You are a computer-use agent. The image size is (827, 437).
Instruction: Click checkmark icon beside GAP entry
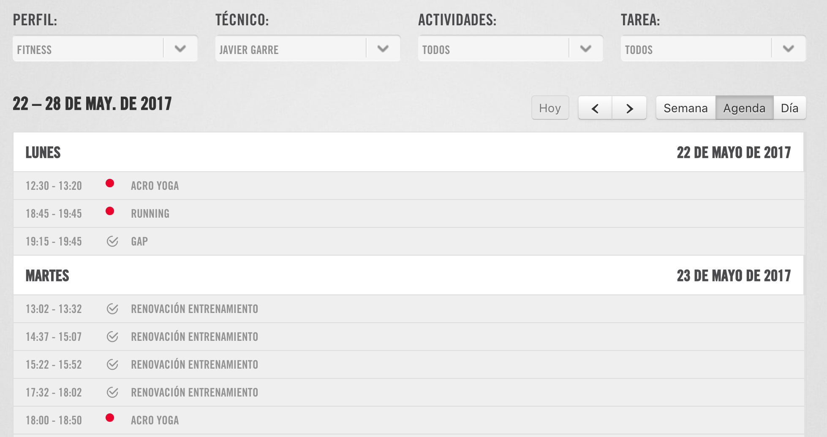tap(112, 241)
